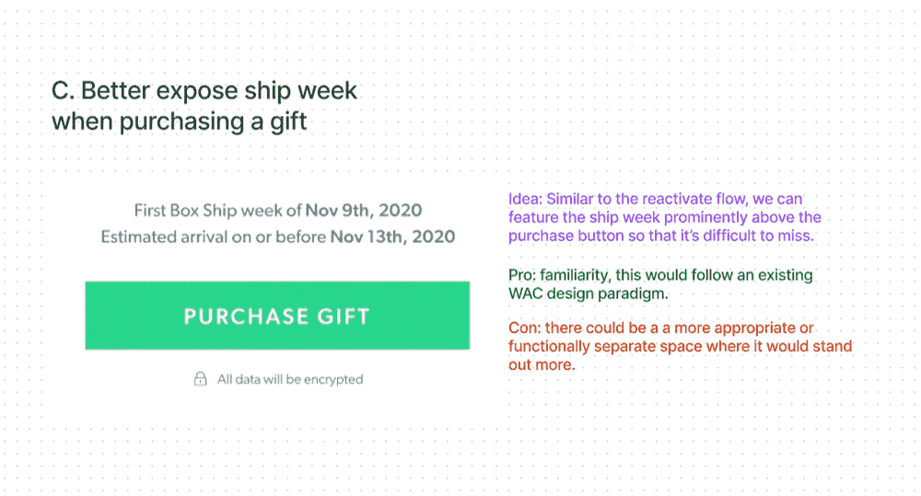Click the green PURCHASE GIFT button
The height and width of the screenshot is (496, 921).
(x=276, y=316)
